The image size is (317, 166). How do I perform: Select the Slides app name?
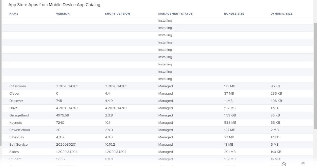(14, 152)
